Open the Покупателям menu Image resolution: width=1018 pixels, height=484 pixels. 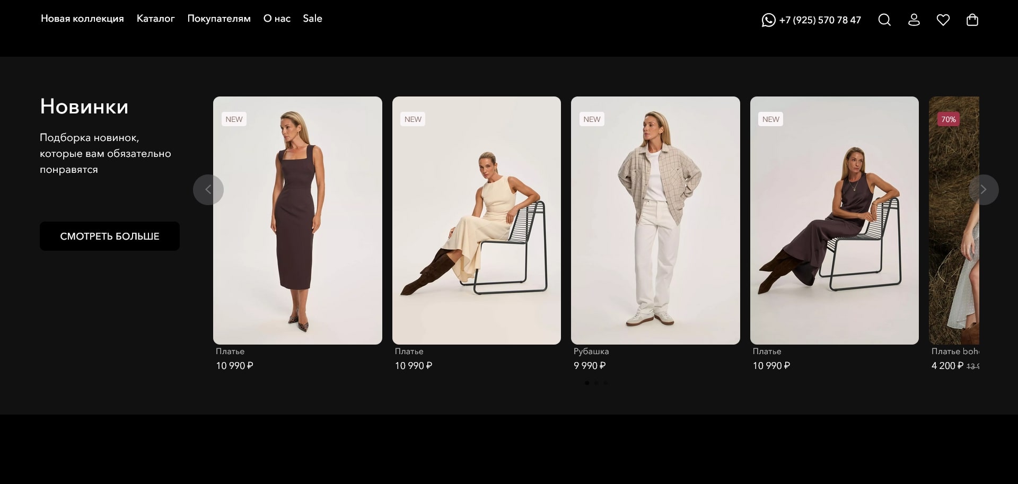pos(218,19)
